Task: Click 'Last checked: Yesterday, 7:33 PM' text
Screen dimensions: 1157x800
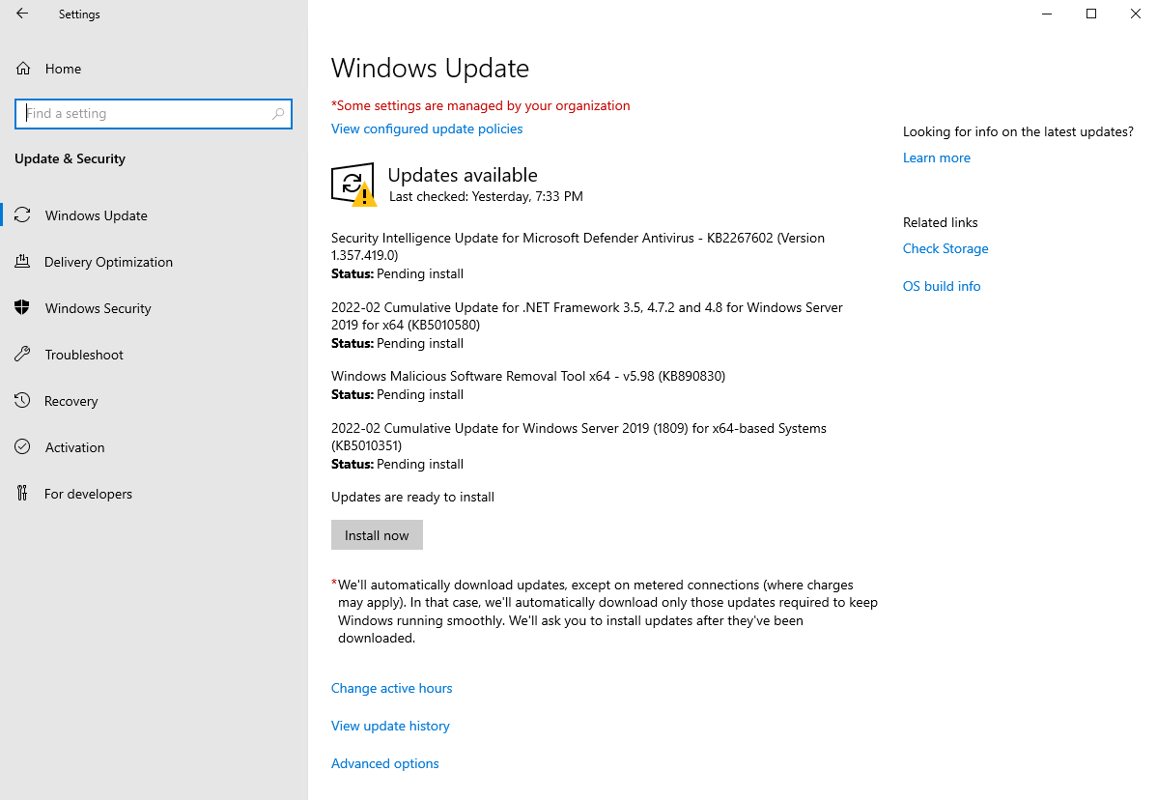Action: [486, 197]
